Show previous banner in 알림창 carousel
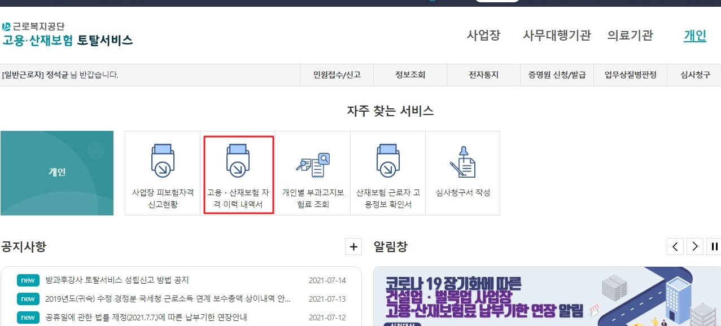This screenshot has height=326, width=721. [675, 246]
